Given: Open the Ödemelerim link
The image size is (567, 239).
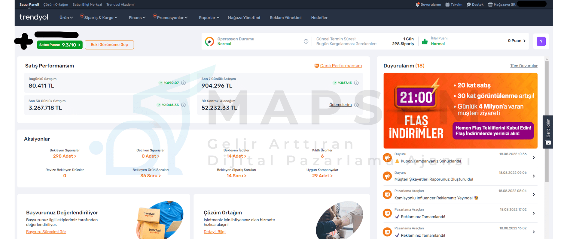Looking at the screenshot, I should coord(340,105).
